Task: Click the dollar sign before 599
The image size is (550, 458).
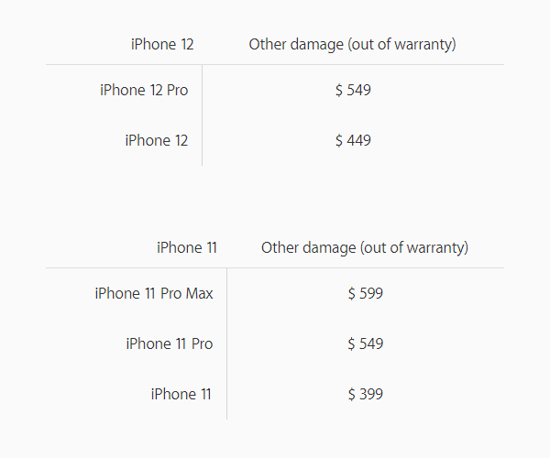Action: pos(351,293)
